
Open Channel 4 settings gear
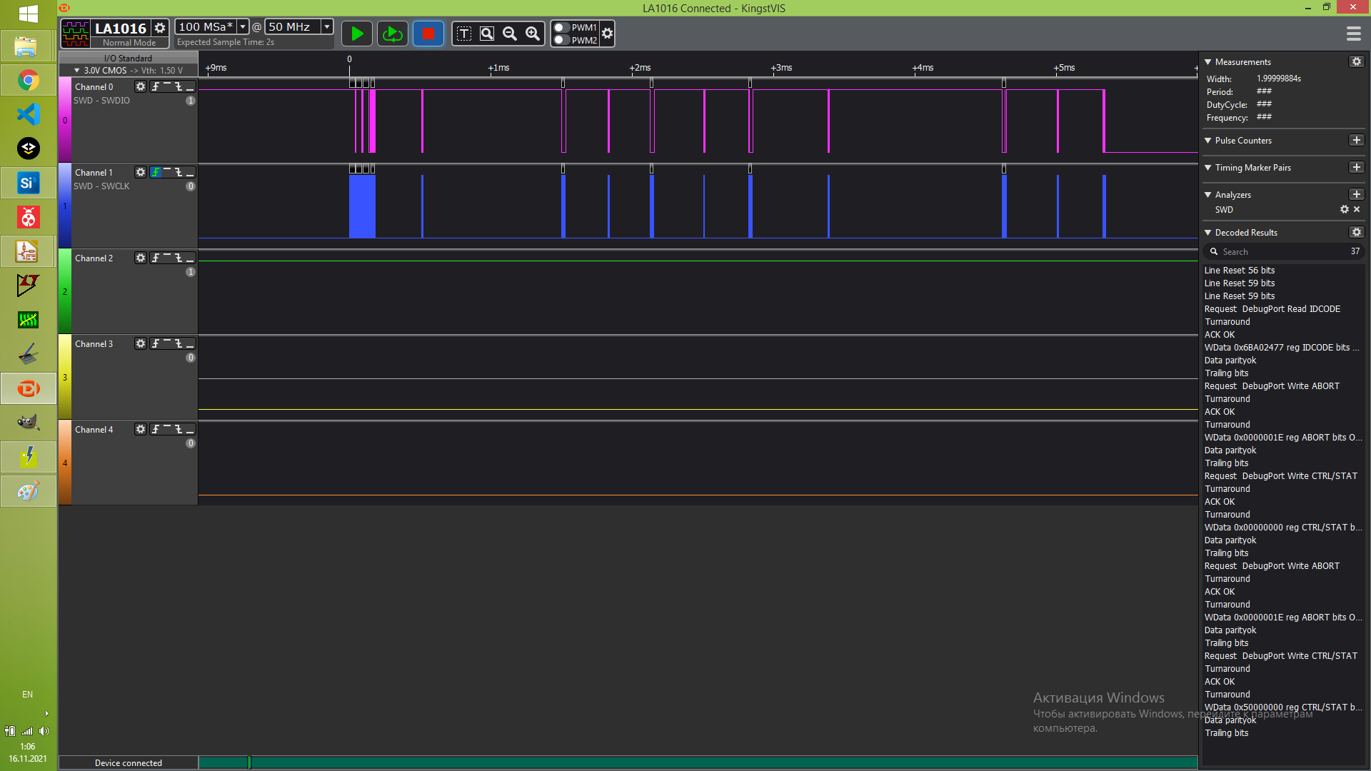click(x=141, y=429)
